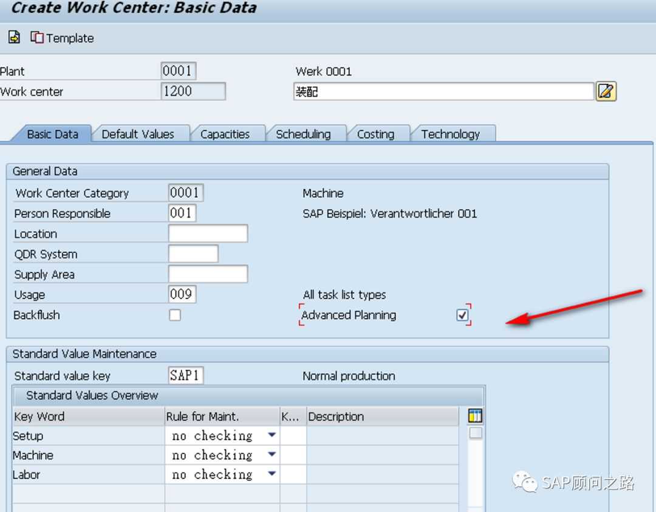Select the Costing tab

pyautogui.click(x=375, y=134)
